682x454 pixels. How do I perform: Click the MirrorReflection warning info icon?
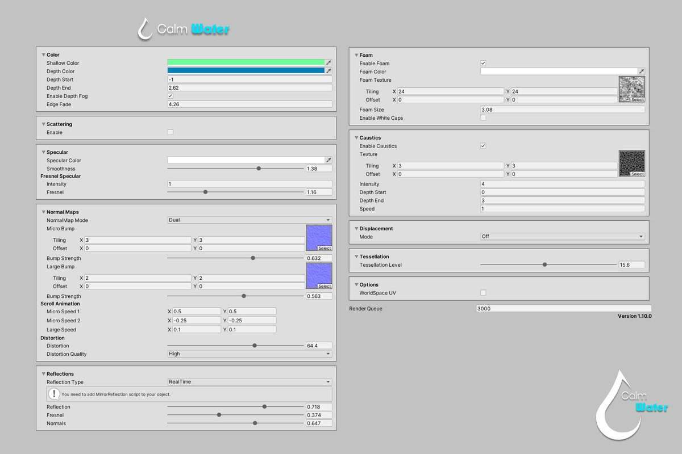(x=55, y=394)
